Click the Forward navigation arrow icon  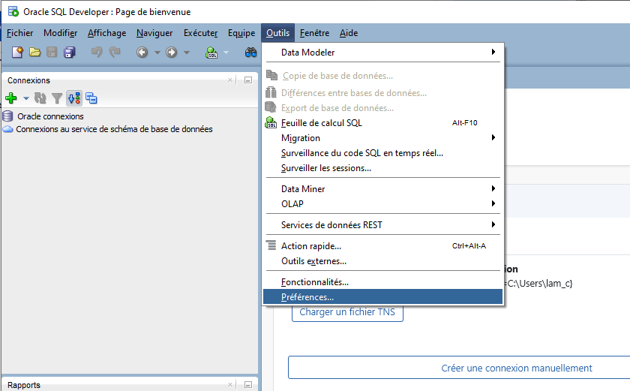tap(172, 53)
